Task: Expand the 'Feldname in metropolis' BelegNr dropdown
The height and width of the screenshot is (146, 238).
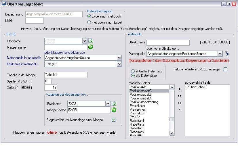Action: coord(119,64)
